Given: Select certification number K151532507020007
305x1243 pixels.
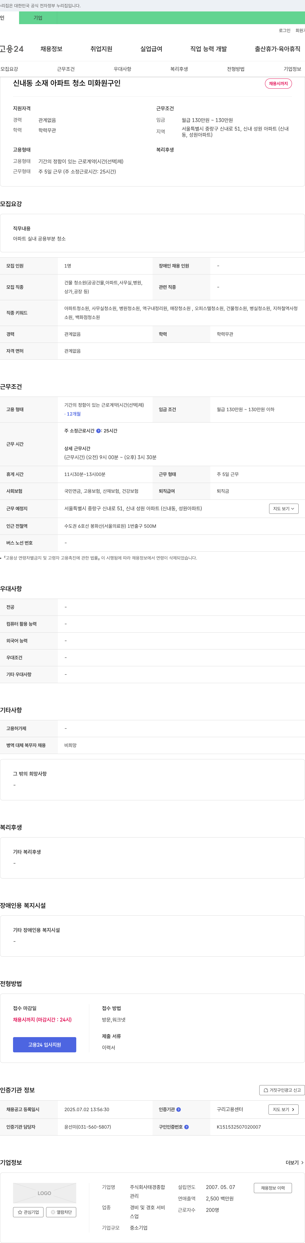Looking at the screenshot, I should (238, 1127).
